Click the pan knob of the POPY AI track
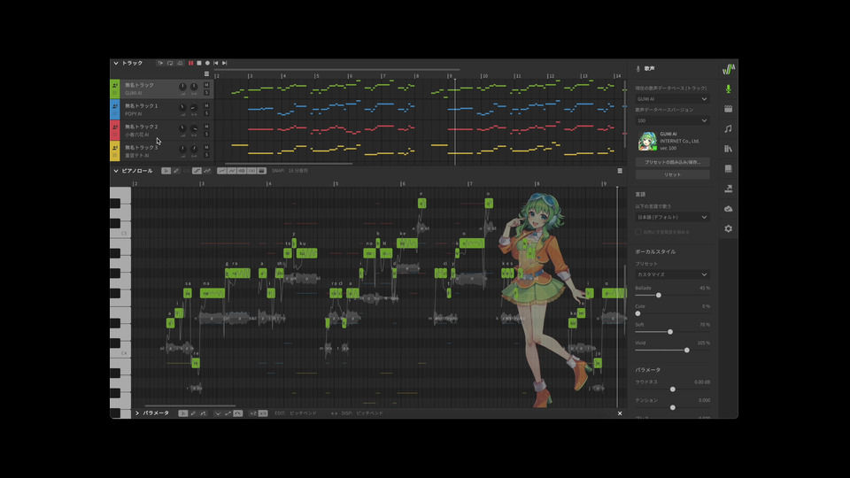 click(x=194, y=107)
